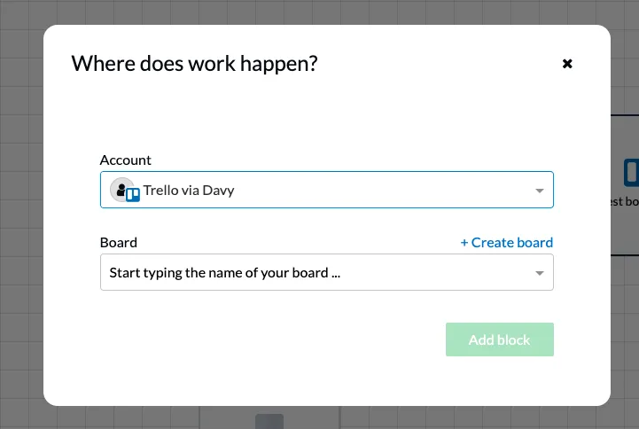Click the dimmed grid canvas outside dialog
The width and height of the screenshot is (639, 429).
tap(20, 204)
